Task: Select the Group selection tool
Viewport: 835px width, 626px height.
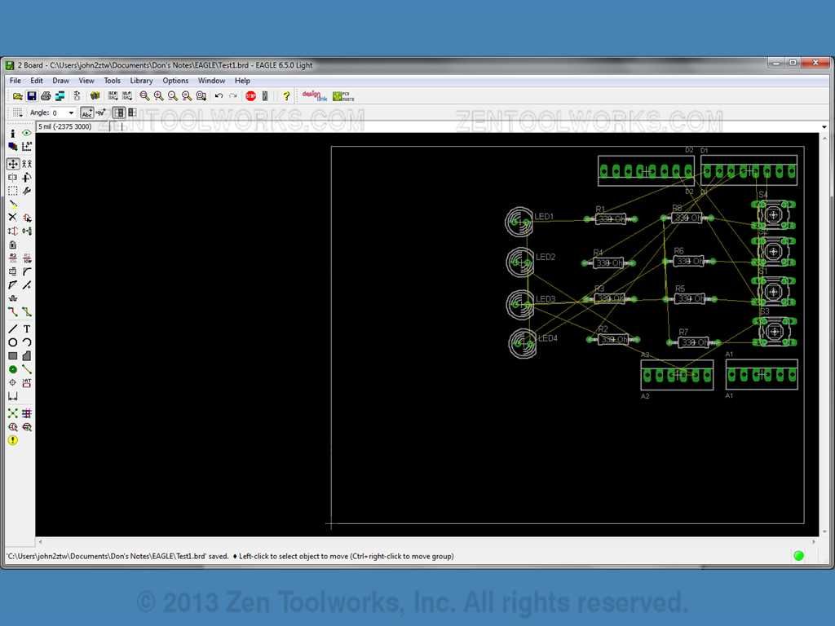Action: coord(13,191)
